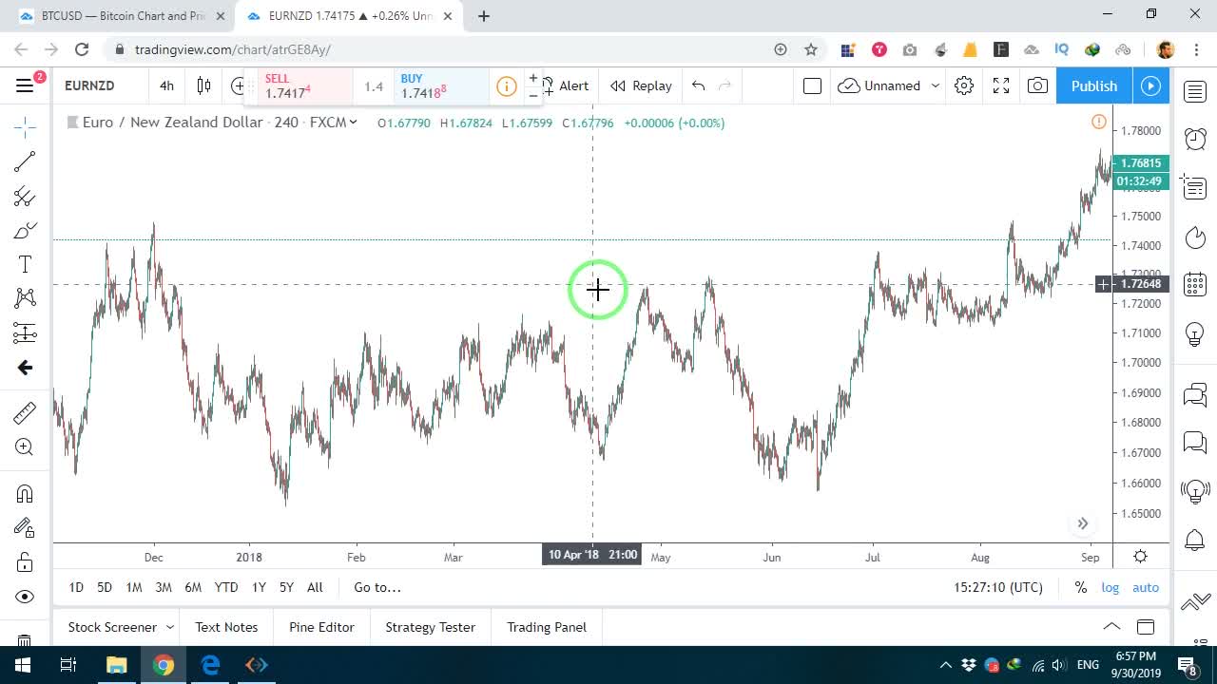
Task: Click the SELL 1.7417 button
Action: point(305,86)
